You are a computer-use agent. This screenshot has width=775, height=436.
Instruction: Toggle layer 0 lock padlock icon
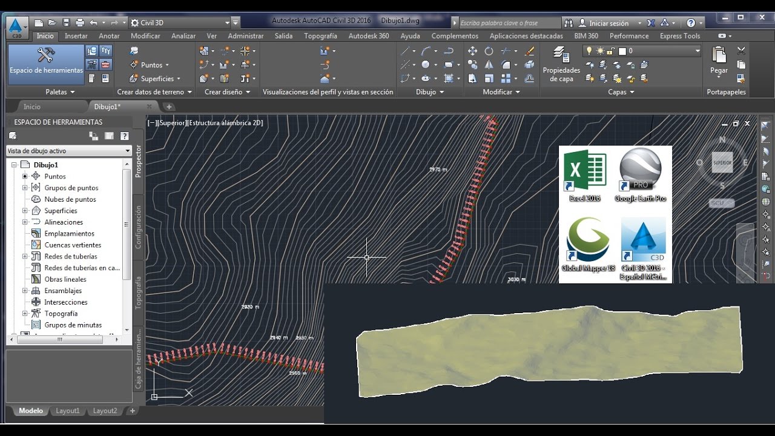(x=610, y=51)
